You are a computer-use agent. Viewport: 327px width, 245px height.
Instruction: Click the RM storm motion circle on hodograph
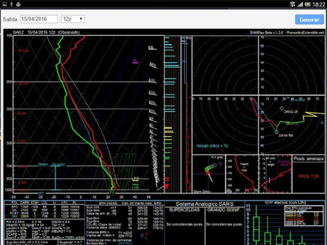point(277,132)
